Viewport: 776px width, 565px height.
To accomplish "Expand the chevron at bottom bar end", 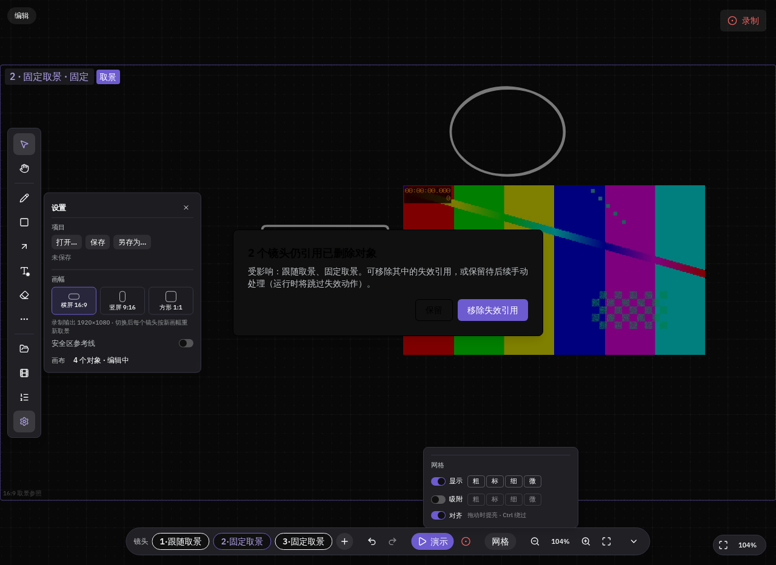I will click(x=634, y=541).
